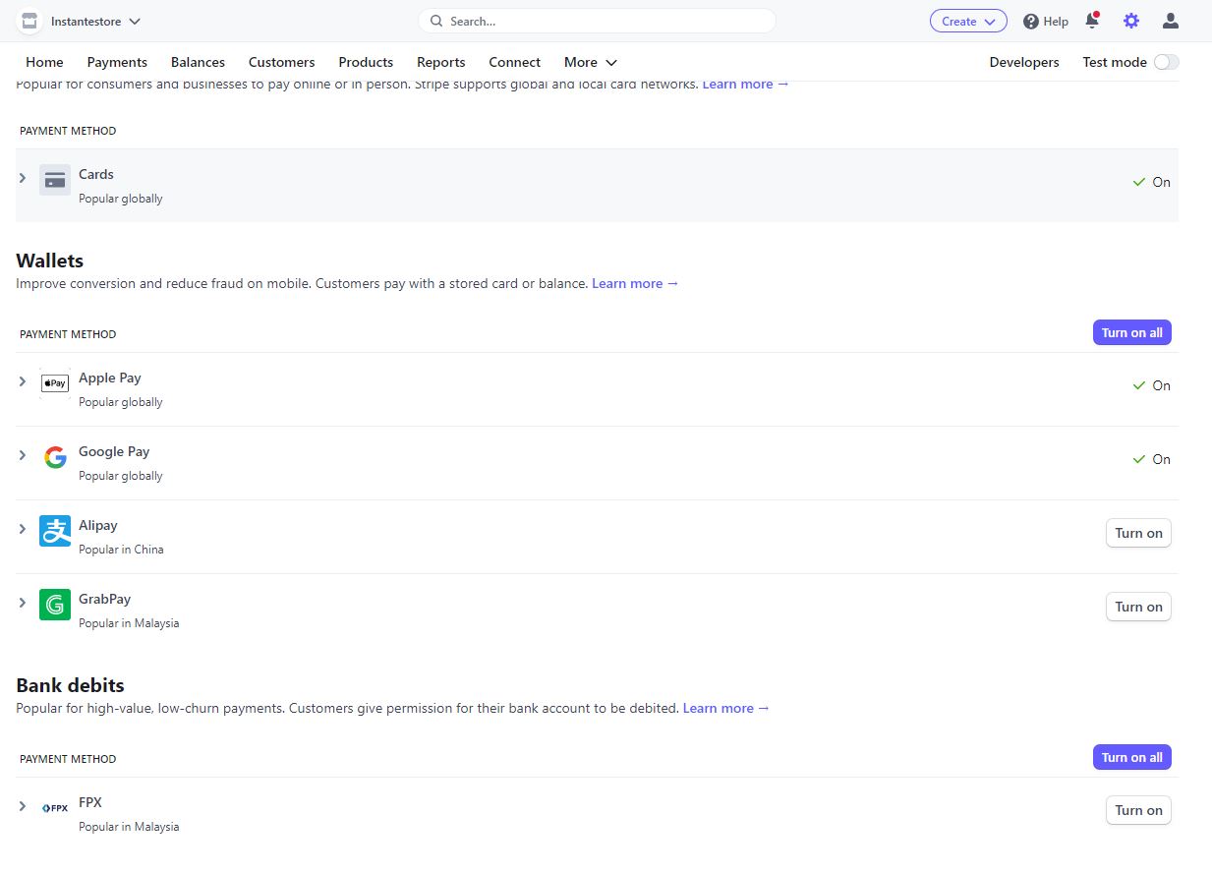Click the Cards payment method icon
The height and width of the screenshot is (873, 1212).
pyautogui.click(x=55, y=180)
